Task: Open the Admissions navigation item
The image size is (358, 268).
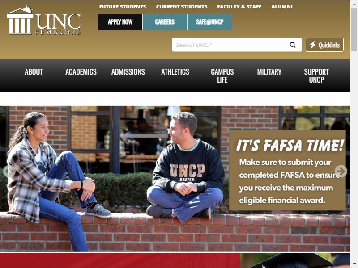Action: 128,72
